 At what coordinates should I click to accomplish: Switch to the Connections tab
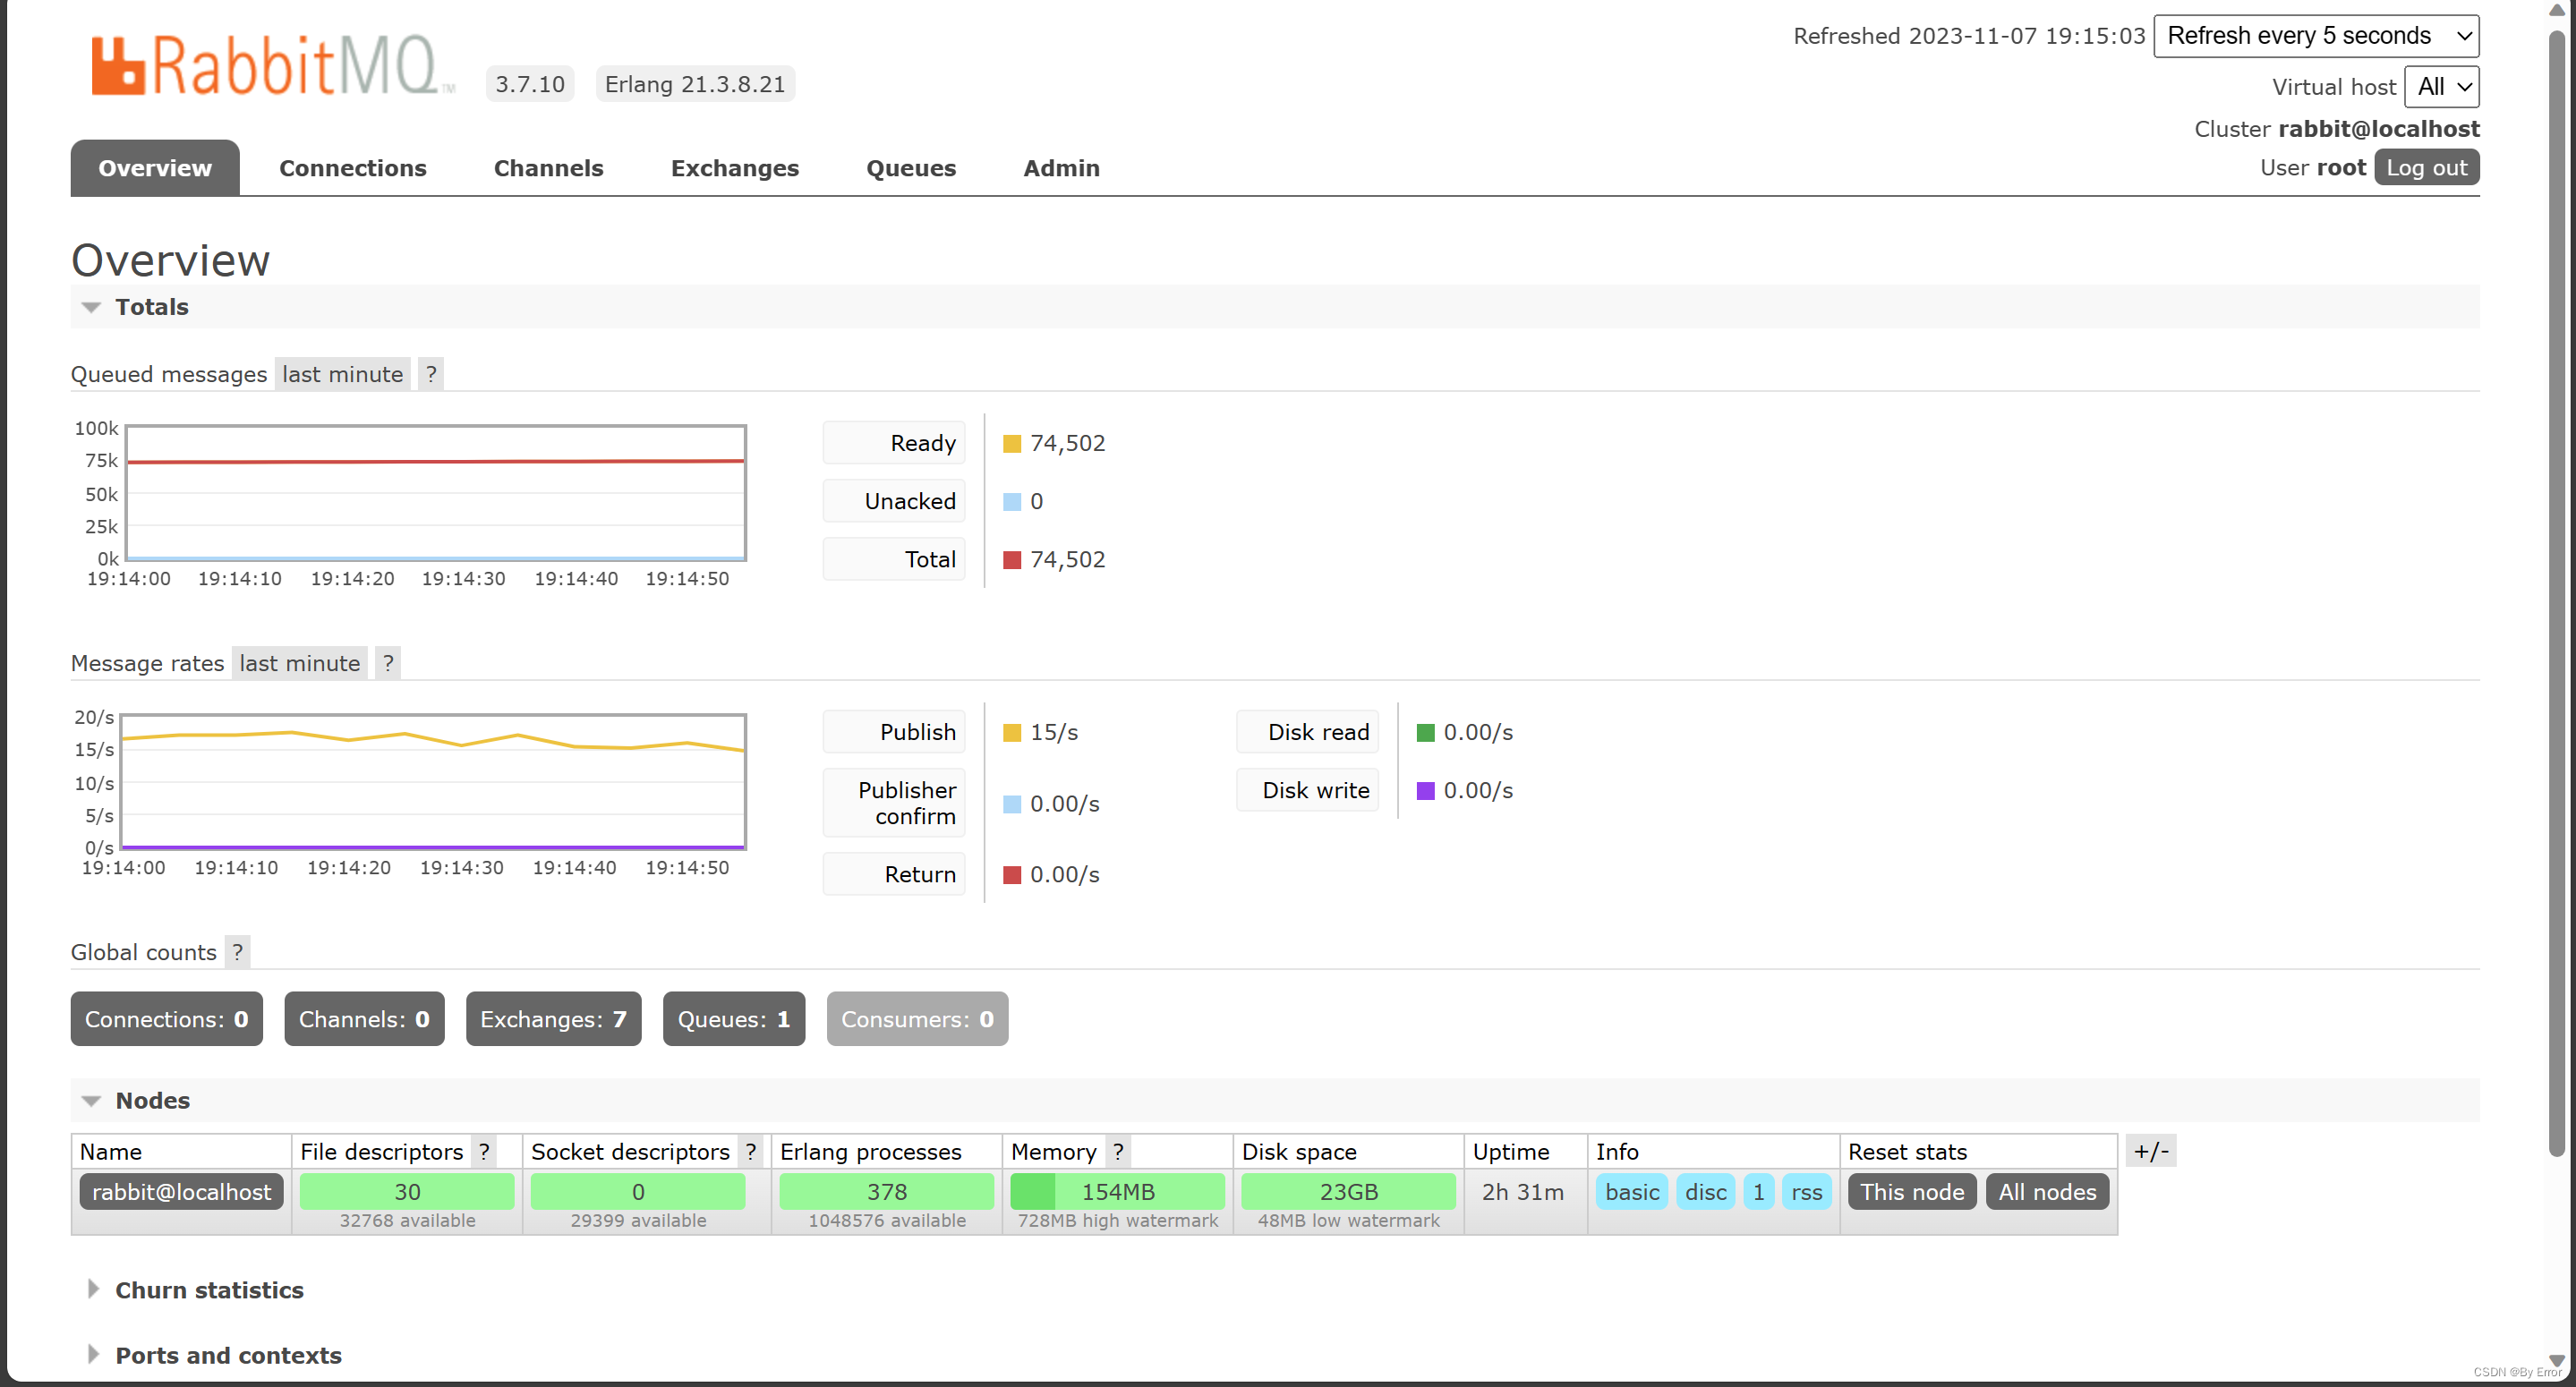(354, 167)
